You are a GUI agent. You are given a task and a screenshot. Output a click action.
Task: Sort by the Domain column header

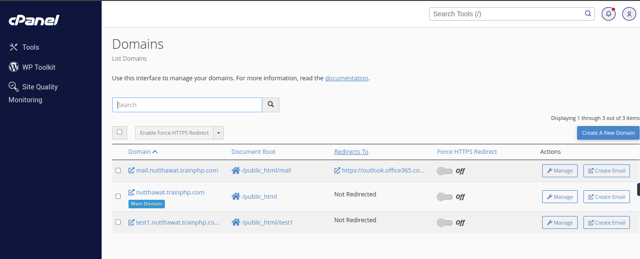click(x=140, y=152)
